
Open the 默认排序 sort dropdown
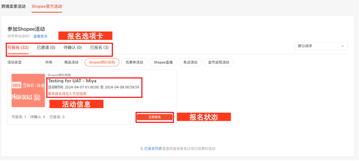coord(321,46)
